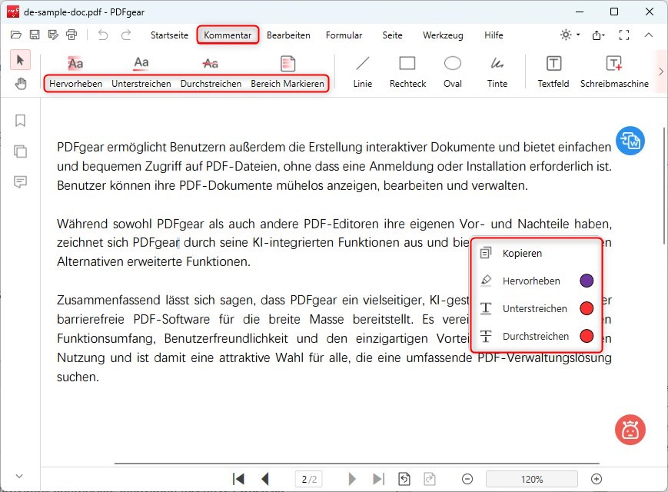Image resolution: width=668 pixels, height=492 pixels.
Task: Click the page number field showing 2/2
Action: [x=309, y=479]
